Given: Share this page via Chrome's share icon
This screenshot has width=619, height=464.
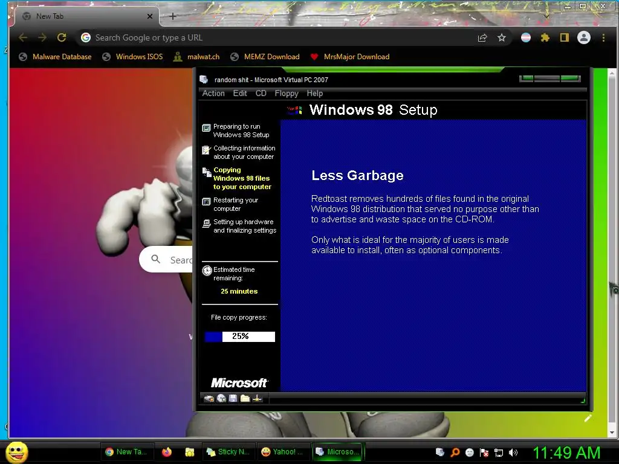Looking at the screenshot, I should [x=482, y=38].
